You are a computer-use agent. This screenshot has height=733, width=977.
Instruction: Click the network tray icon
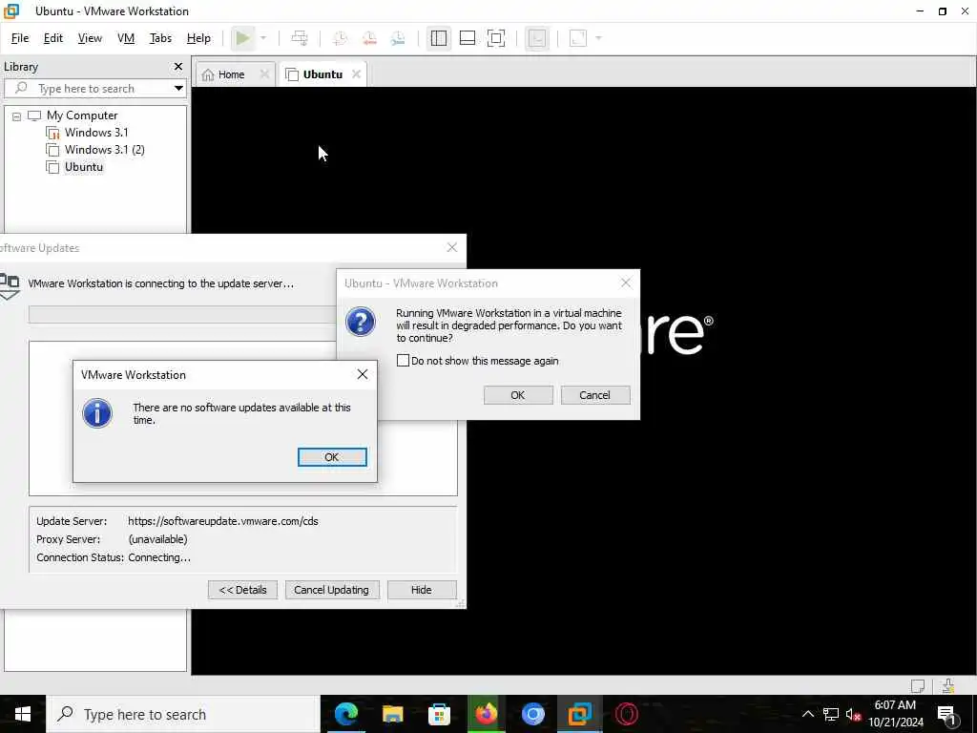[x=831, y=714]
